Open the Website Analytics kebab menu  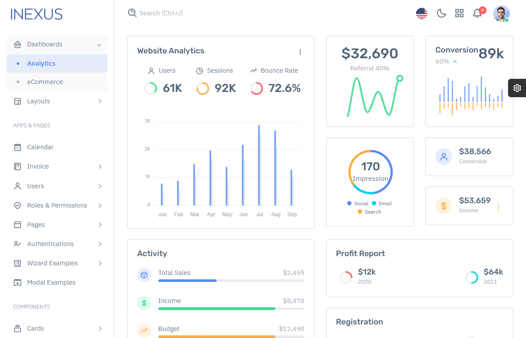click(300, 52)
